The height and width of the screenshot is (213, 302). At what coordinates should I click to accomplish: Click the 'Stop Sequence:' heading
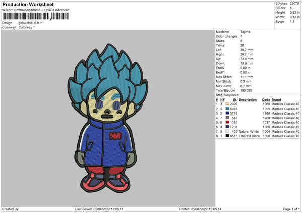[x=228, y=95]
